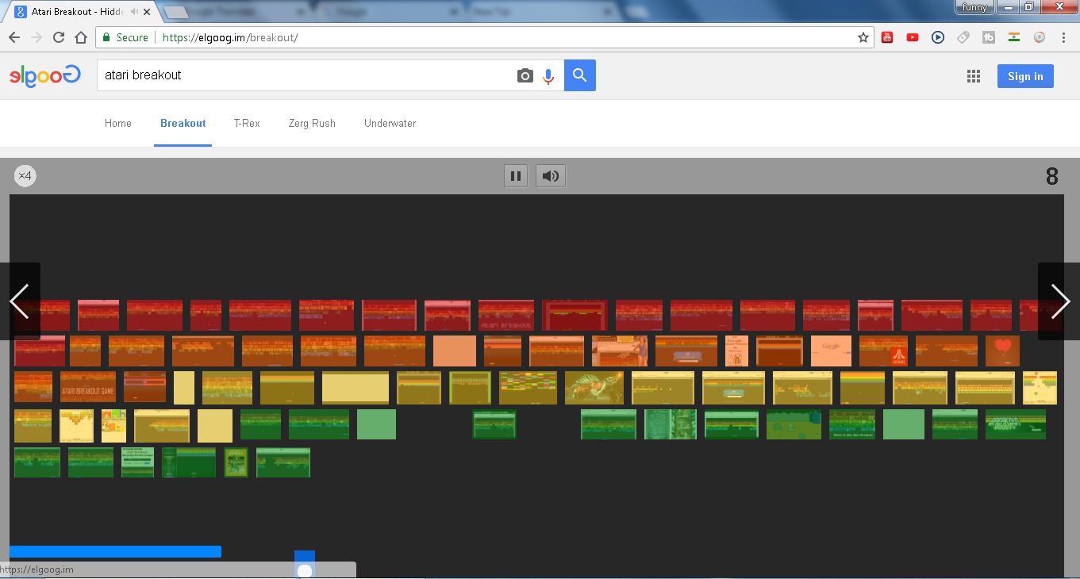
Task: Focus the 'atari breakout' search box
Action: (306, 75)
